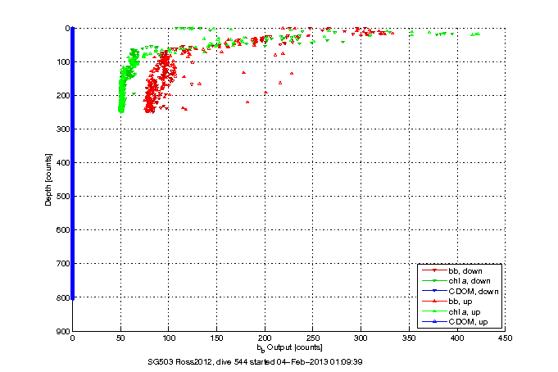Click the y-axis tick label 900
This screenshot has width=558, height=372.
[x=62, y=331]
